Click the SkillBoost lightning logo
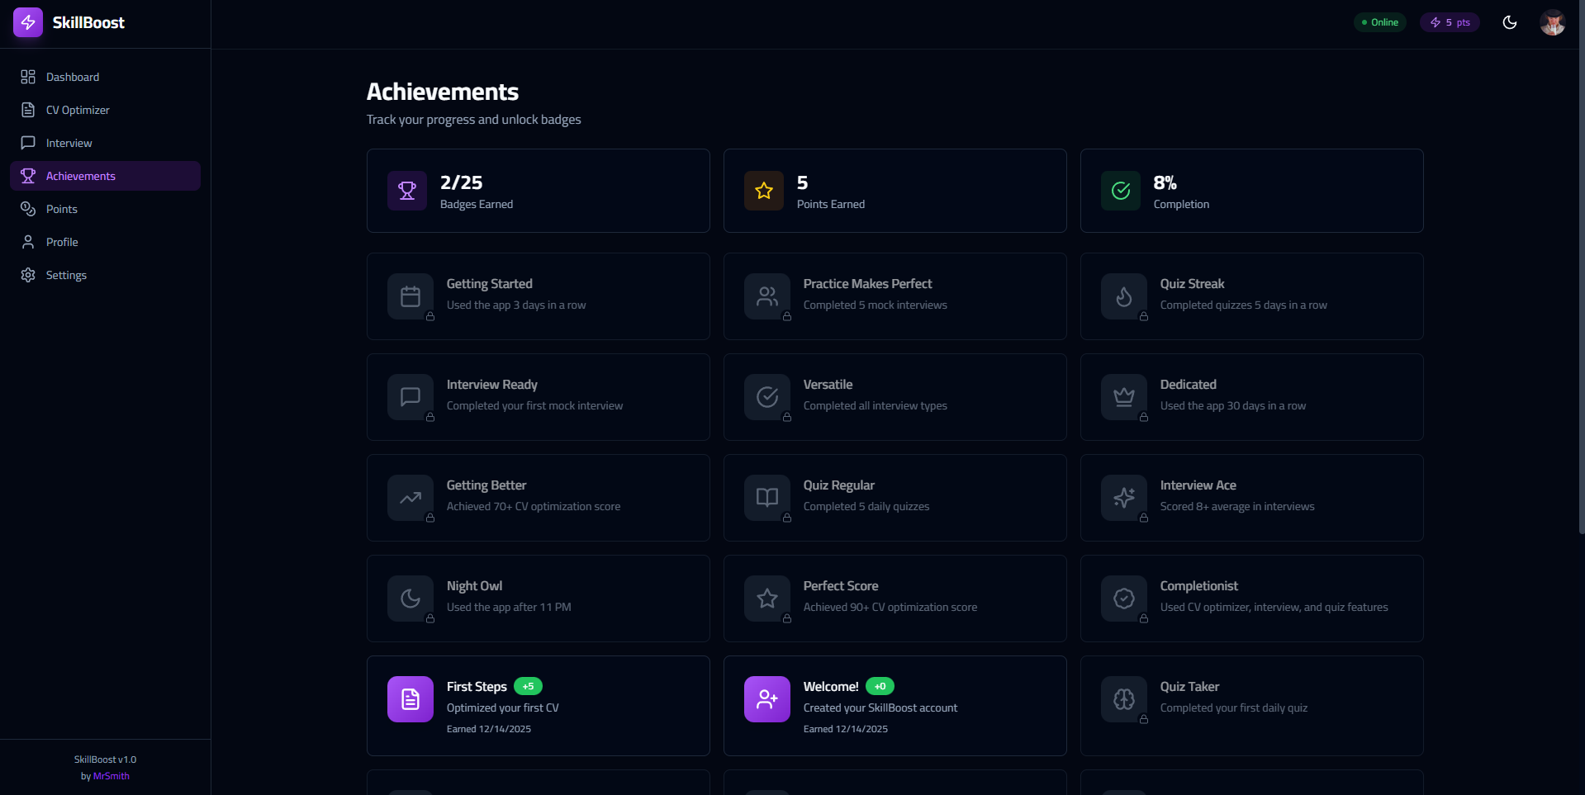 point(27,22)
